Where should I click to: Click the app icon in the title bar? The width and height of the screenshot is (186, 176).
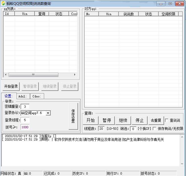(x=4, y=3)
